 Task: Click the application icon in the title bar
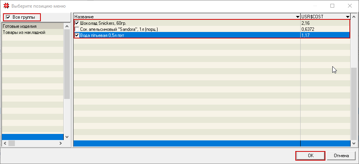click(x=6, y=6)
